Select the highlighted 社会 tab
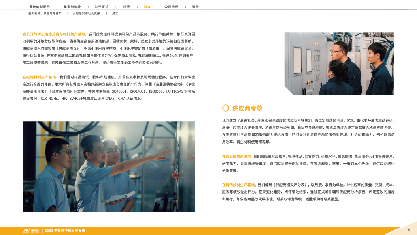This screenshot has height=235, width=417. tap(147, 7)
